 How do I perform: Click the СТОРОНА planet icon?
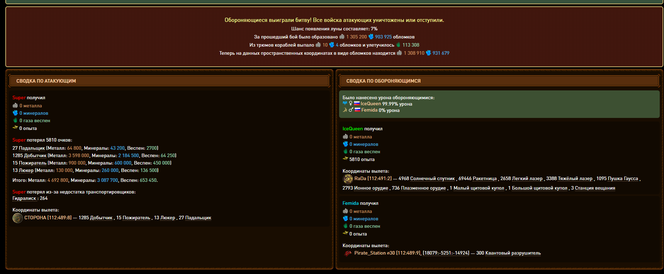coord(17,218)
